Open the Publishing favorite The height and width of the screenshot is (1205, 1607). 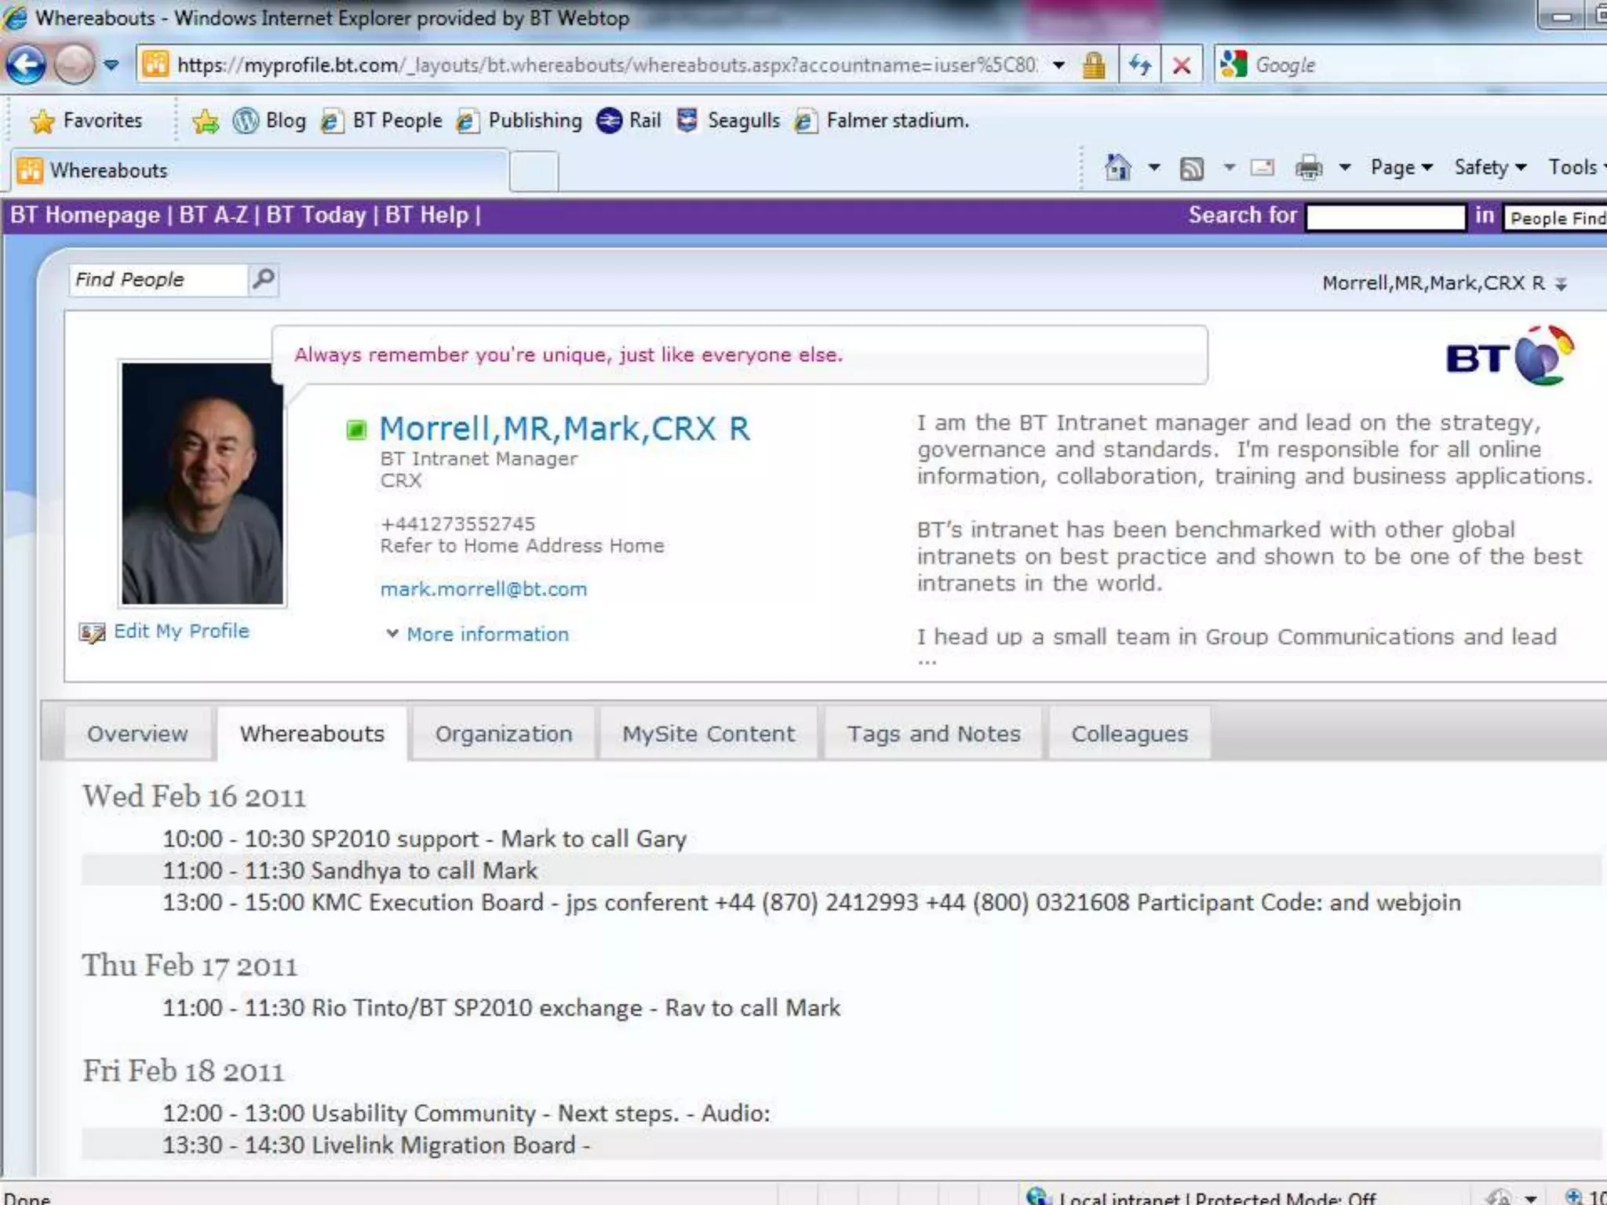(x=519, y=121)
